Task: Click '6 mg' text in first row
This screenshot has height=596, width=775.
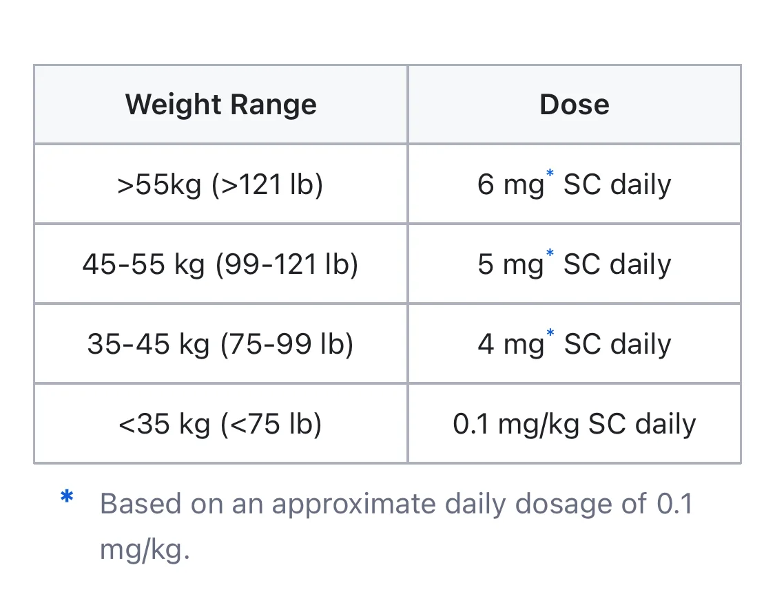Action: [510, 185]
